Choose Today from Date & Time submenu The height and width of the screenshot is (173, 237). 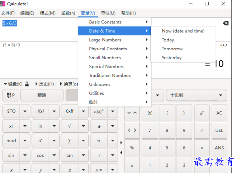click(x=183, y=40)
